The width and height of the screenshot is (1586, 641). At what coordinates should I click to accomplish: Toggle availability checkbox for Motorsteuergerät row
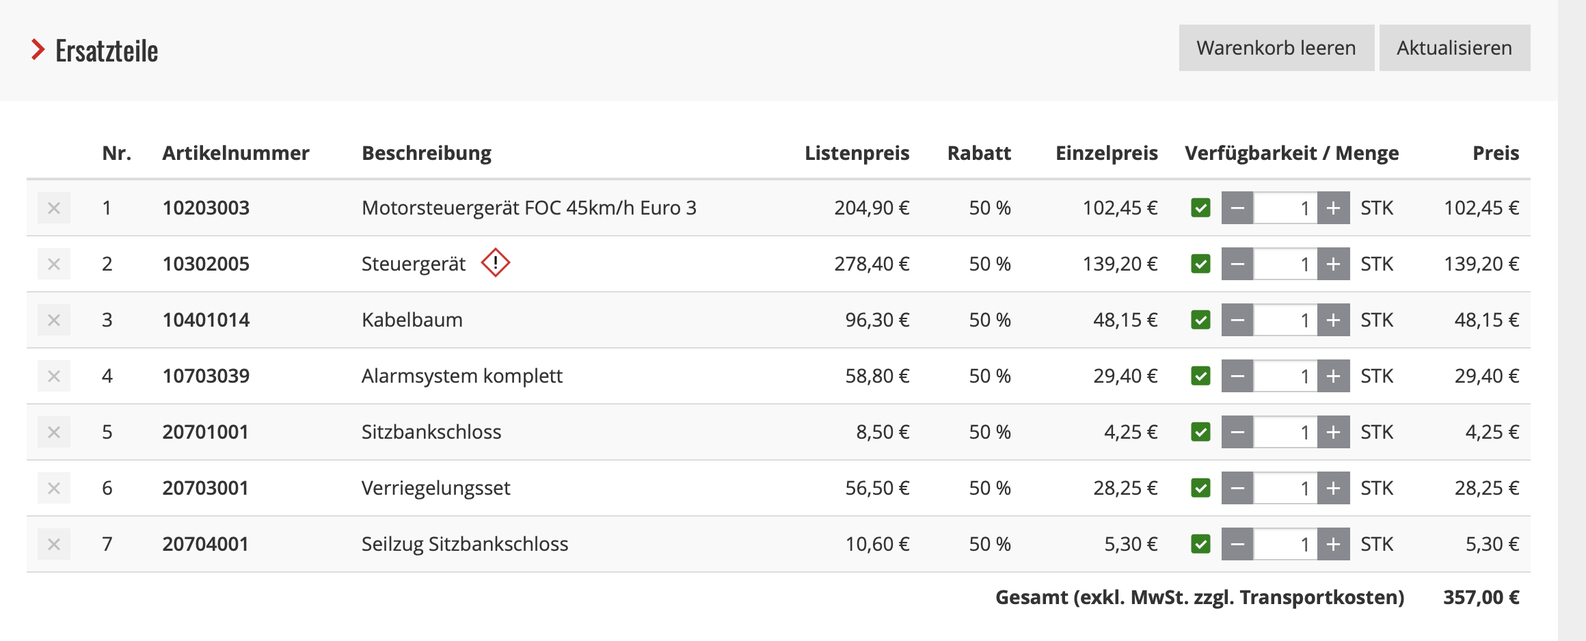point(1200,208)
